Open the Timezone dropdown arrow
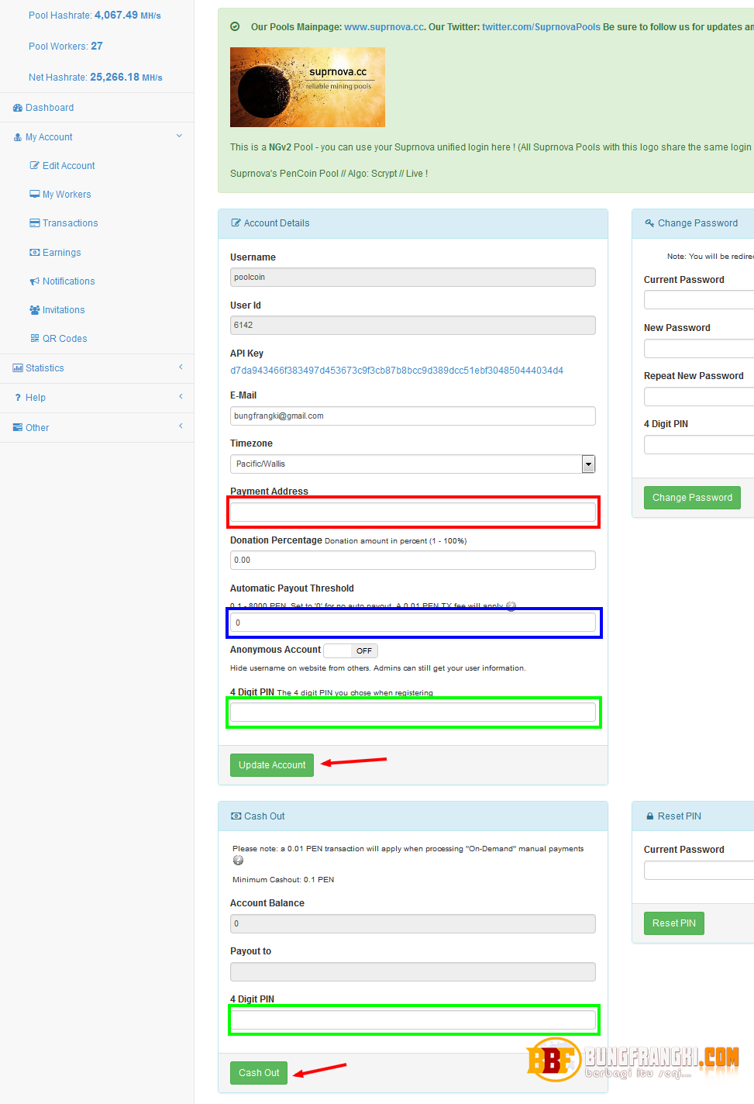754x1104 pixels. click(x=589, y=464)
